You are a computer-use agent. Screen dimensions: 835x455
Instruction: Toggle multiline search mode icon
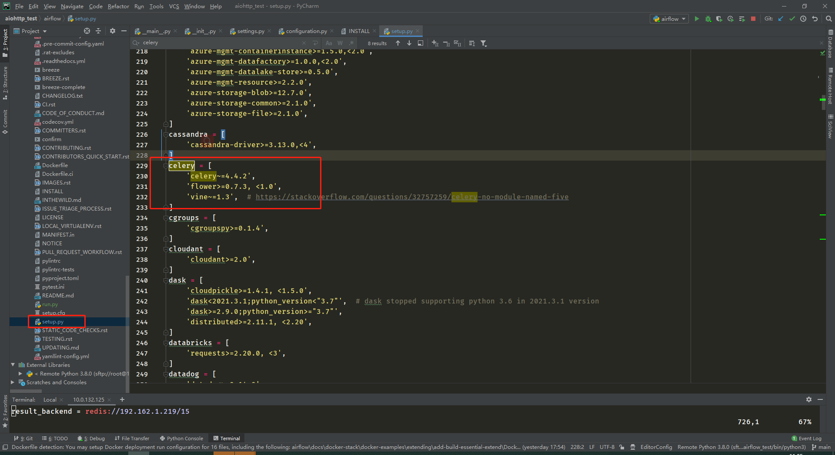315,43
